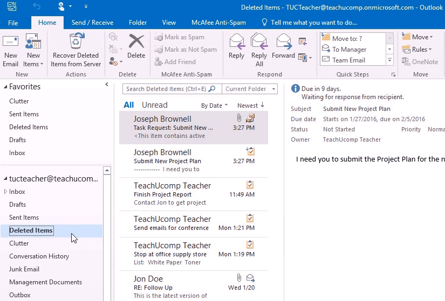Click the Reply All icon
The height and width of the screenshot is (301, 445).
point(259,41)
